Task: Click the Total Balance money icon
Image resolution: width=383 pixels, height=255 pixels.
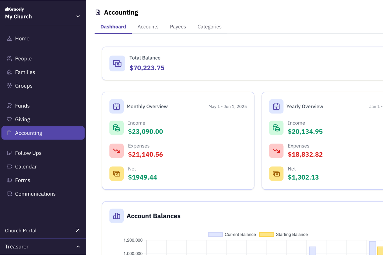Action: click(117, 63)
